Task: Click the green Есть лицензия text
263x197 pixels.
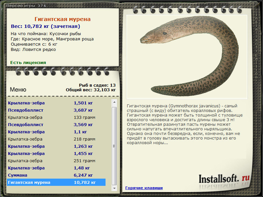Action: click(28, 62)
